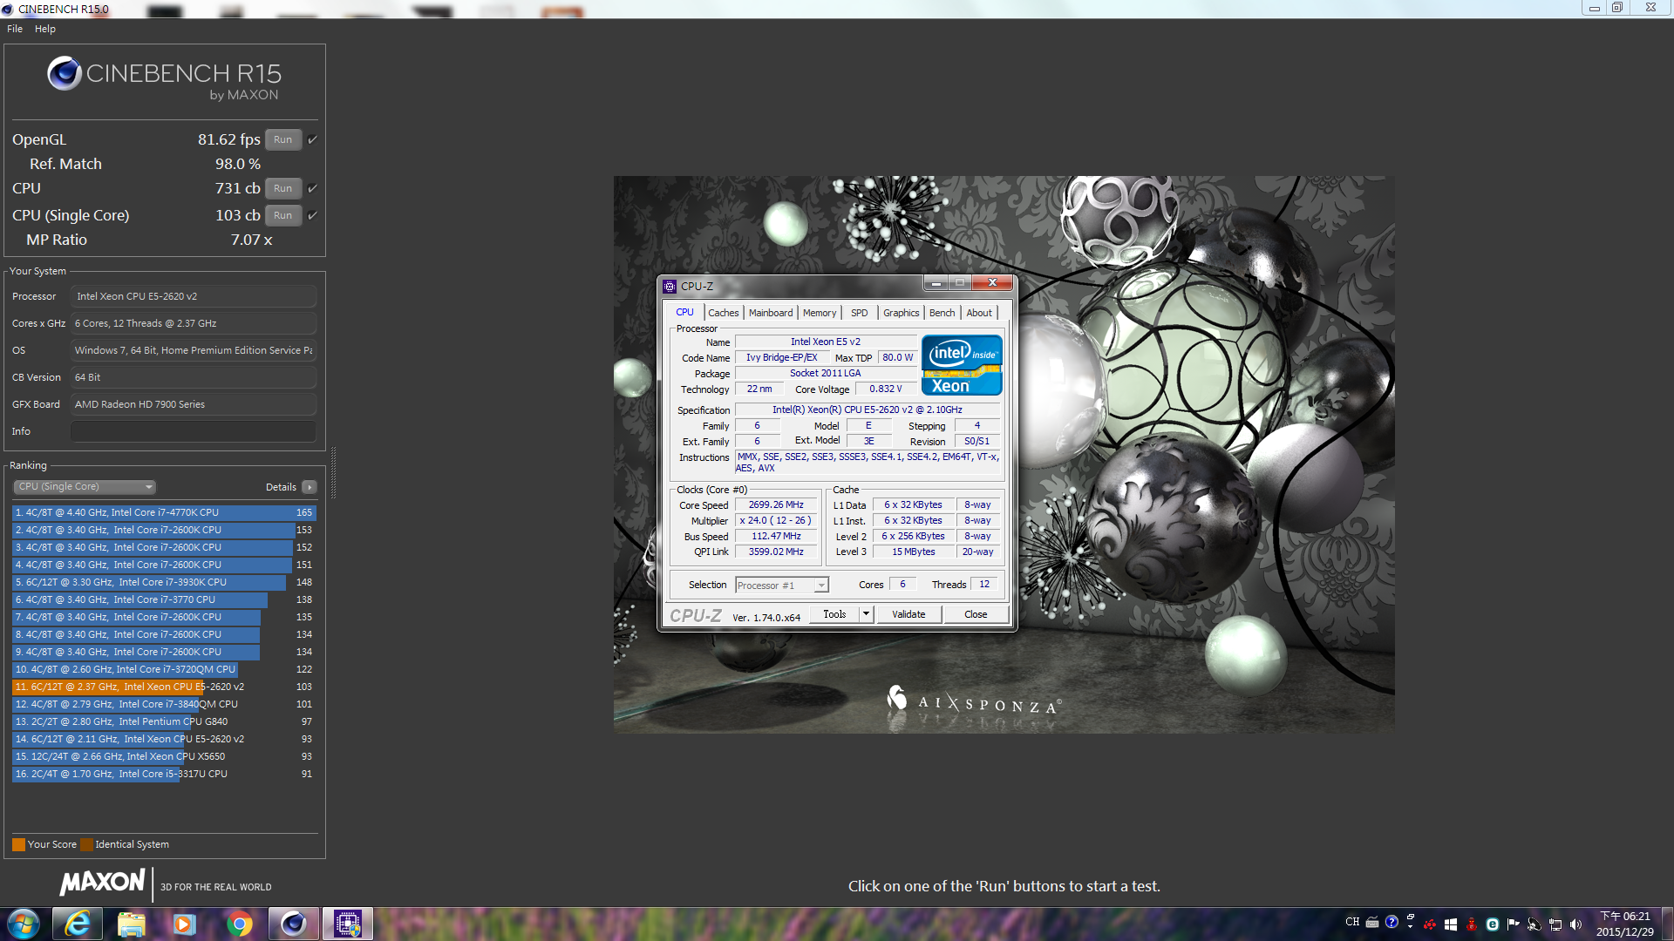Select highlighted ranking row 11 Xeon E5-2620 v2
Viewport: 1674px width, 941px height.
(164, 687)
